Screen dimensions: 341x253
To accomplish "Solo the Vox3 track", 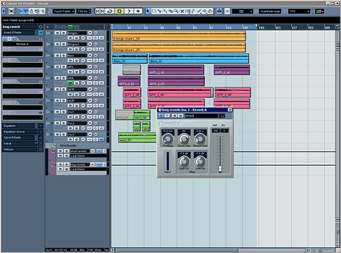I will (x=63, y=134).
